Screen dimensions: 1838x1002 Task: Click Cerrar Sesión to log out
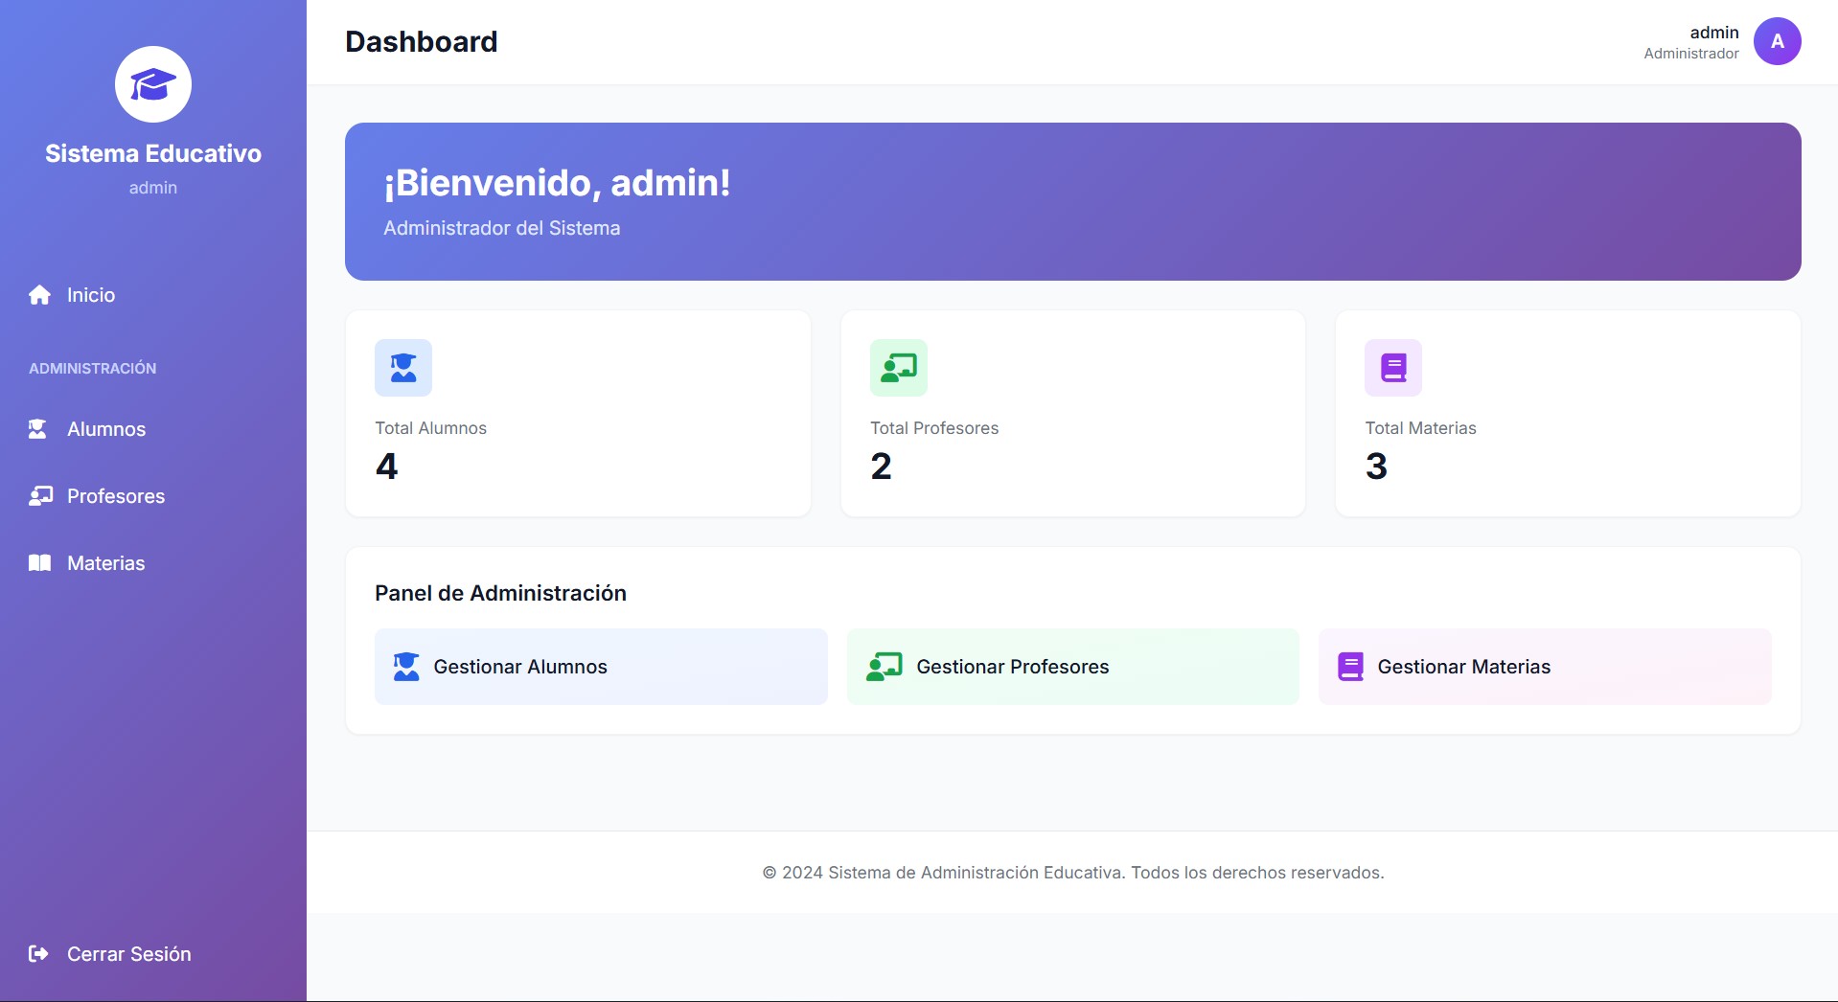127,953
